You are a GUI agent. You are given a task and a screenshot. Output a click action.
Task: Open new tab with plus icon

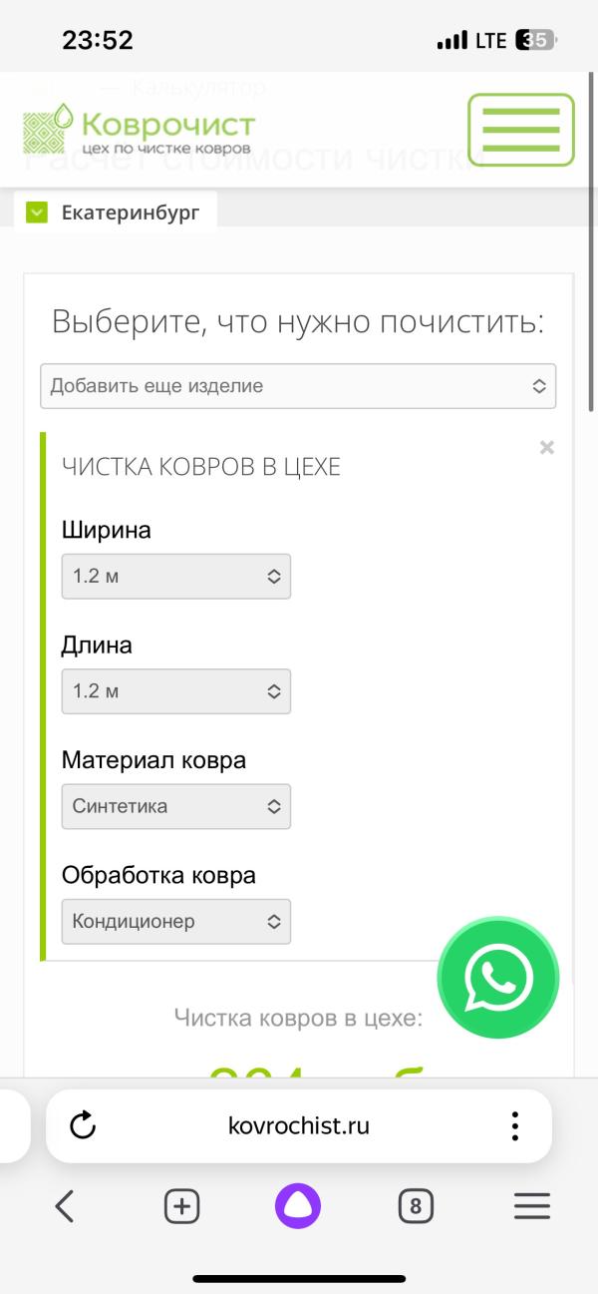pyautogui.click(x=181, y=1207)
